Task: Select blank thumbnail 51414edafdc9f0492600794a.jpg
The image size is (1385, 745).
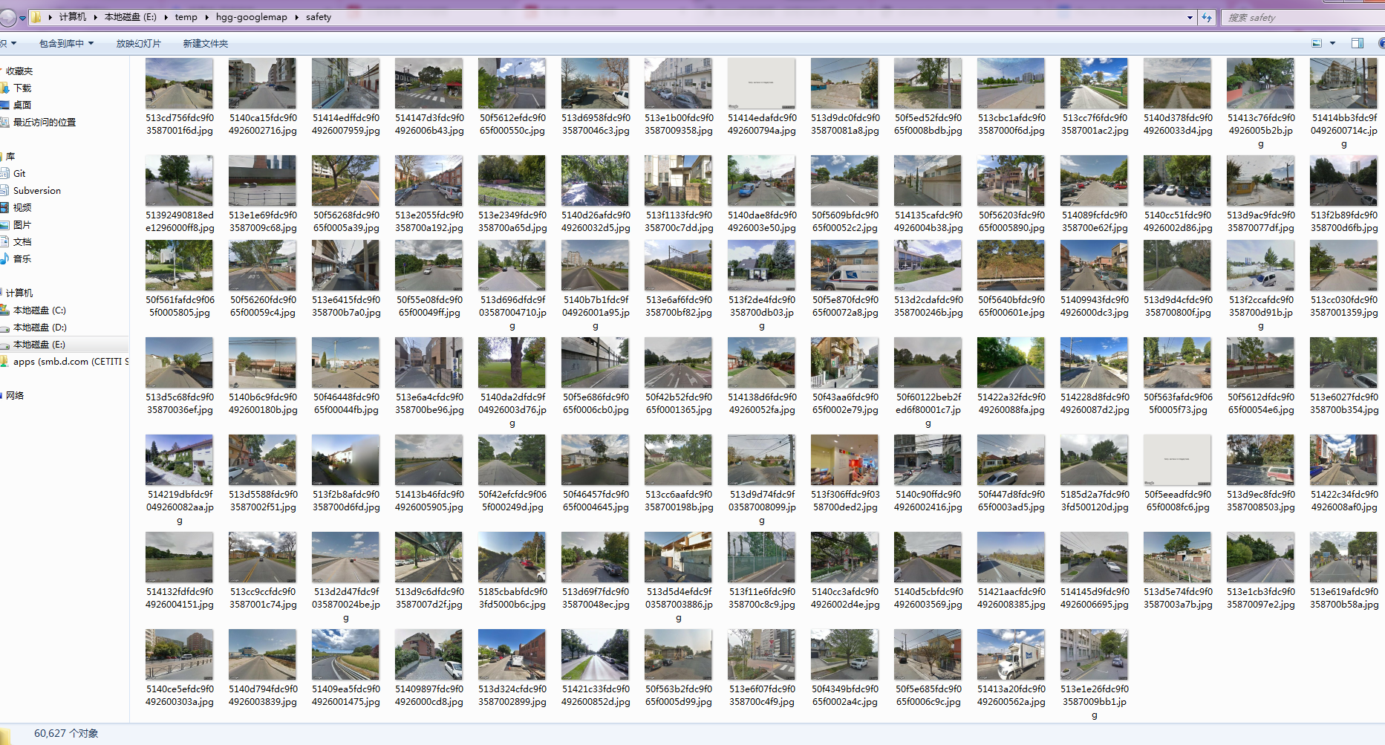Action: pyautogui.click(x=761, y=83)
